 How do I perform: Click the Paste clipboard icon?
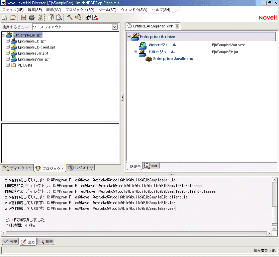tap(59, 17)
